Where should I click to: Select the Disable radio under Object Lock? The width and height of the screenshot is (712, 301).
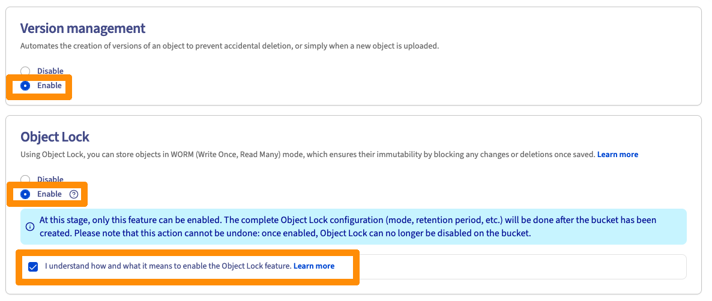click(x=25, y=179)
